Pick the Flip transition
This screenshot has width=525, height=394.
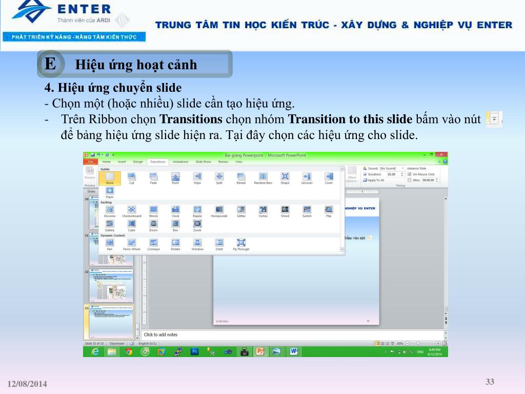tap(329, 211)
